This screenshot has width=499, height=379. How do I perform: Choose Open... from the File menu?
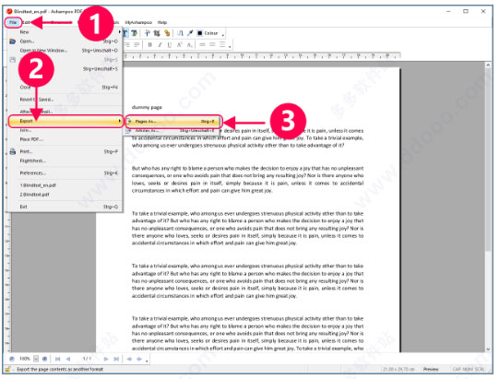[65, 41]
